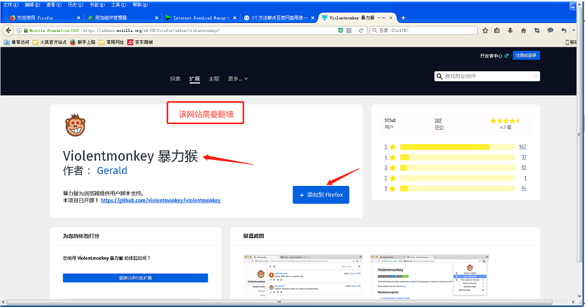
Task: Open the 常用网址 bookmark folder
Action: pyautogui.click(x=111, y=42)
